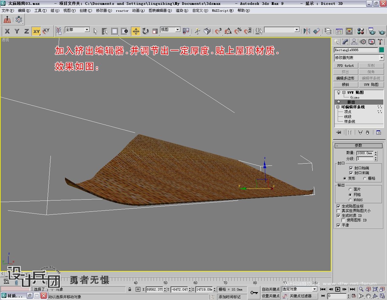The width and height of the screenshot is (387, 300).
Task: Restrict to XY plane
Action: (36, 31)
